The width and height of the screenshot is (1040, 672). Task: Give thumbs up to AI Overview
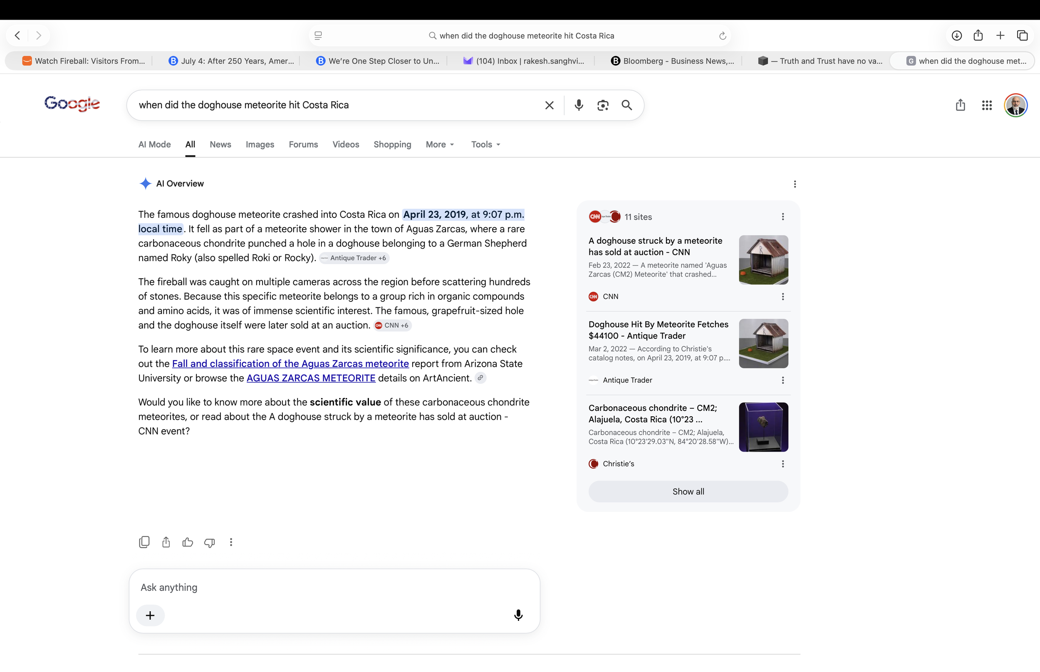click(188, 542)
